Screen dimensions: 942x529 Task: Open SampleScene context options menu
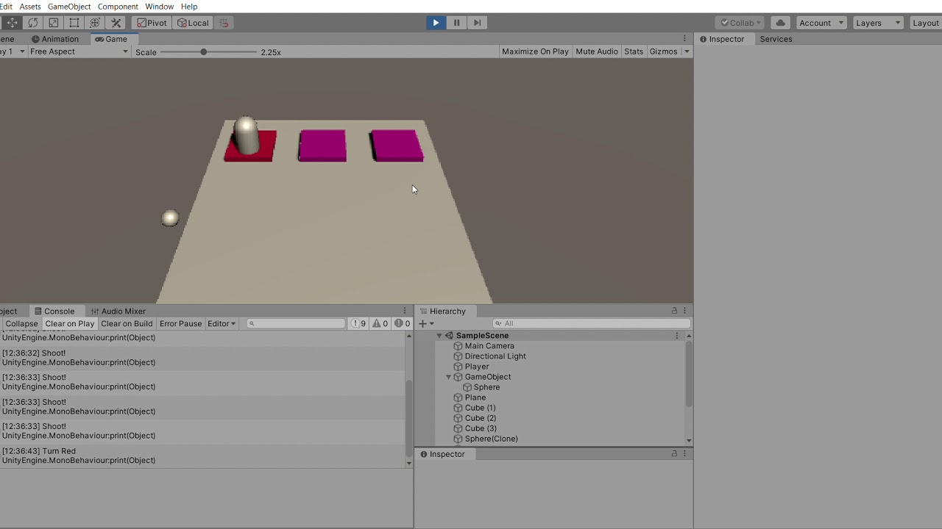[x=677, y=336]
